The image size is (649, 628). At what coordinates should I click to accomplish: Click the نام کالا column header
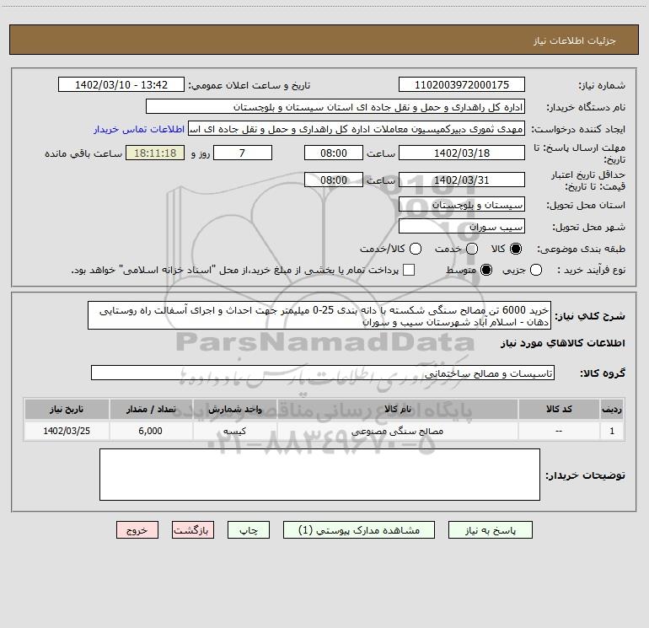(397, 409)
